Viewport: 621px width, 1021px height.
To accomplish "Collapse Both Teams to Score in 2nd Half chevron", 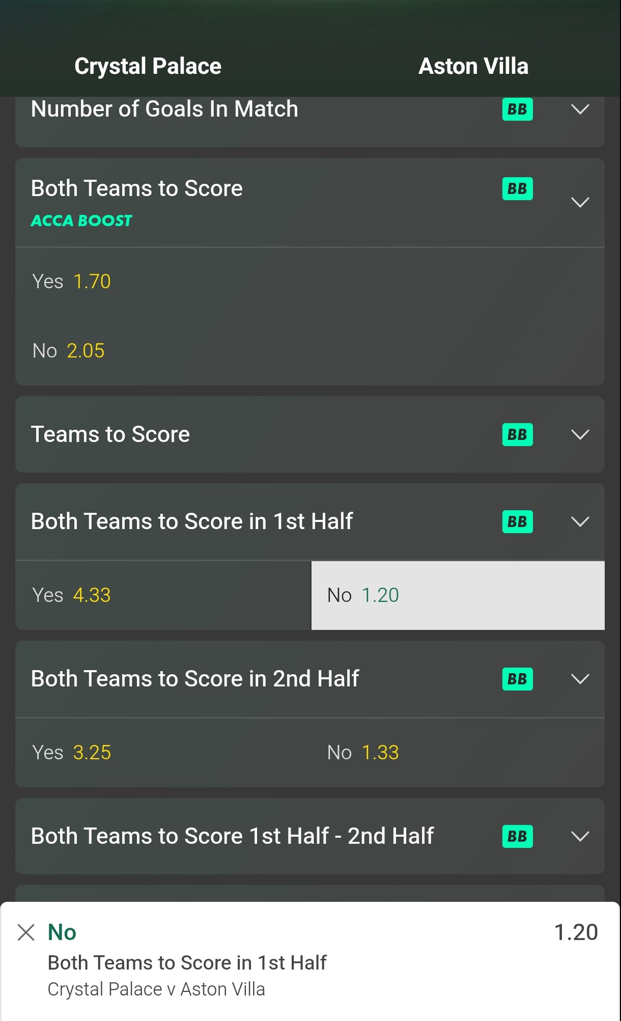I will 580,679.
